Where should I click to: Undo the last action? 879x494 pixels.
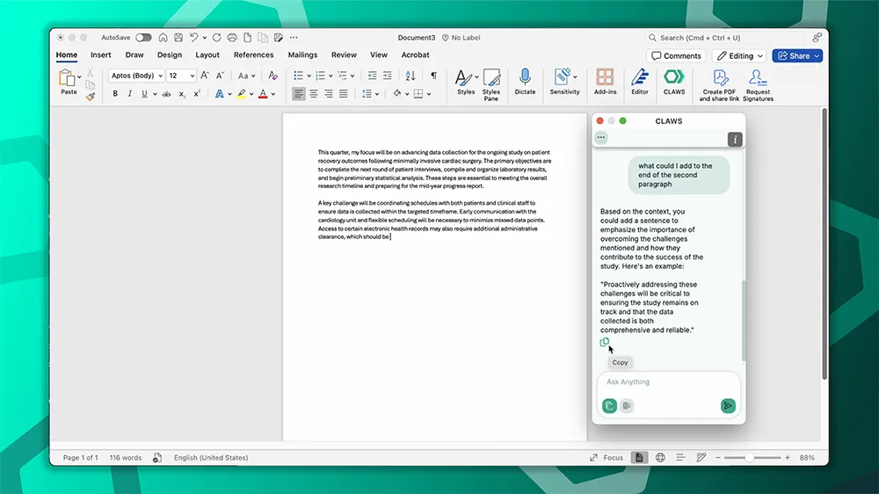point(194,38)
